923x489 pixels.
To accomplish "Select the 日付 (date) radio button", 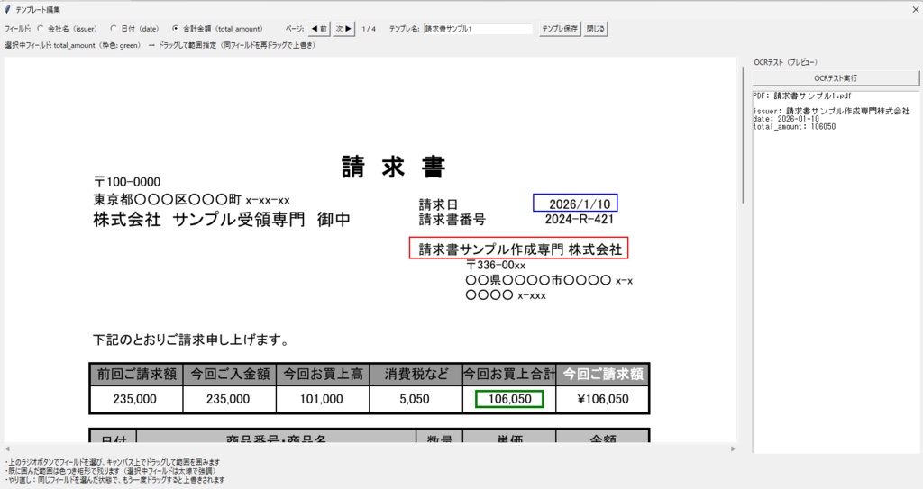I will 113,28.
